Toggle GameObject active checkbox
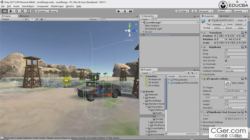Image resolution: width=250 pixels, height=140 pixels. pos(209,20)
